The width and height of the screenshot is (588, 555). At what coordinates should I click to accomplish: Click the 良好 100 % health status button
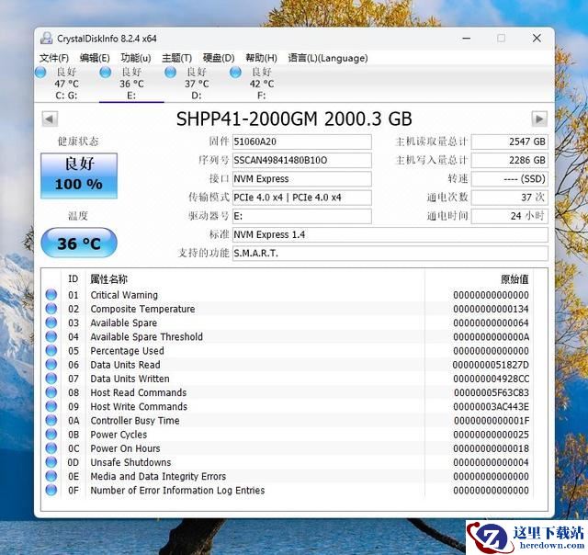79,176
